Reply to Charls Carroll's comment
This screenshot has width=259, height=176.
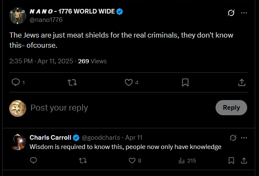point(34,160)
